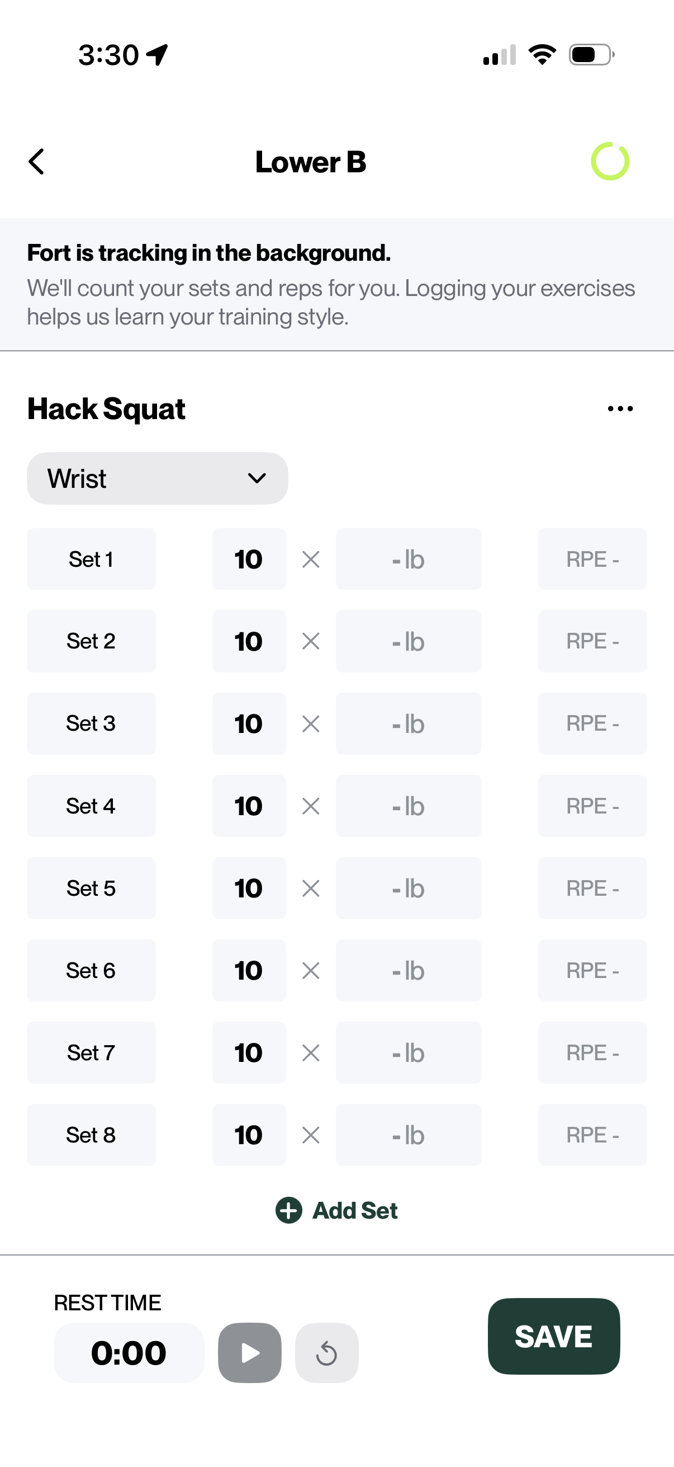Save the Hack Squat exercise log
The height and width of the screenshot is (1467, 674).
pos(553,1337)
